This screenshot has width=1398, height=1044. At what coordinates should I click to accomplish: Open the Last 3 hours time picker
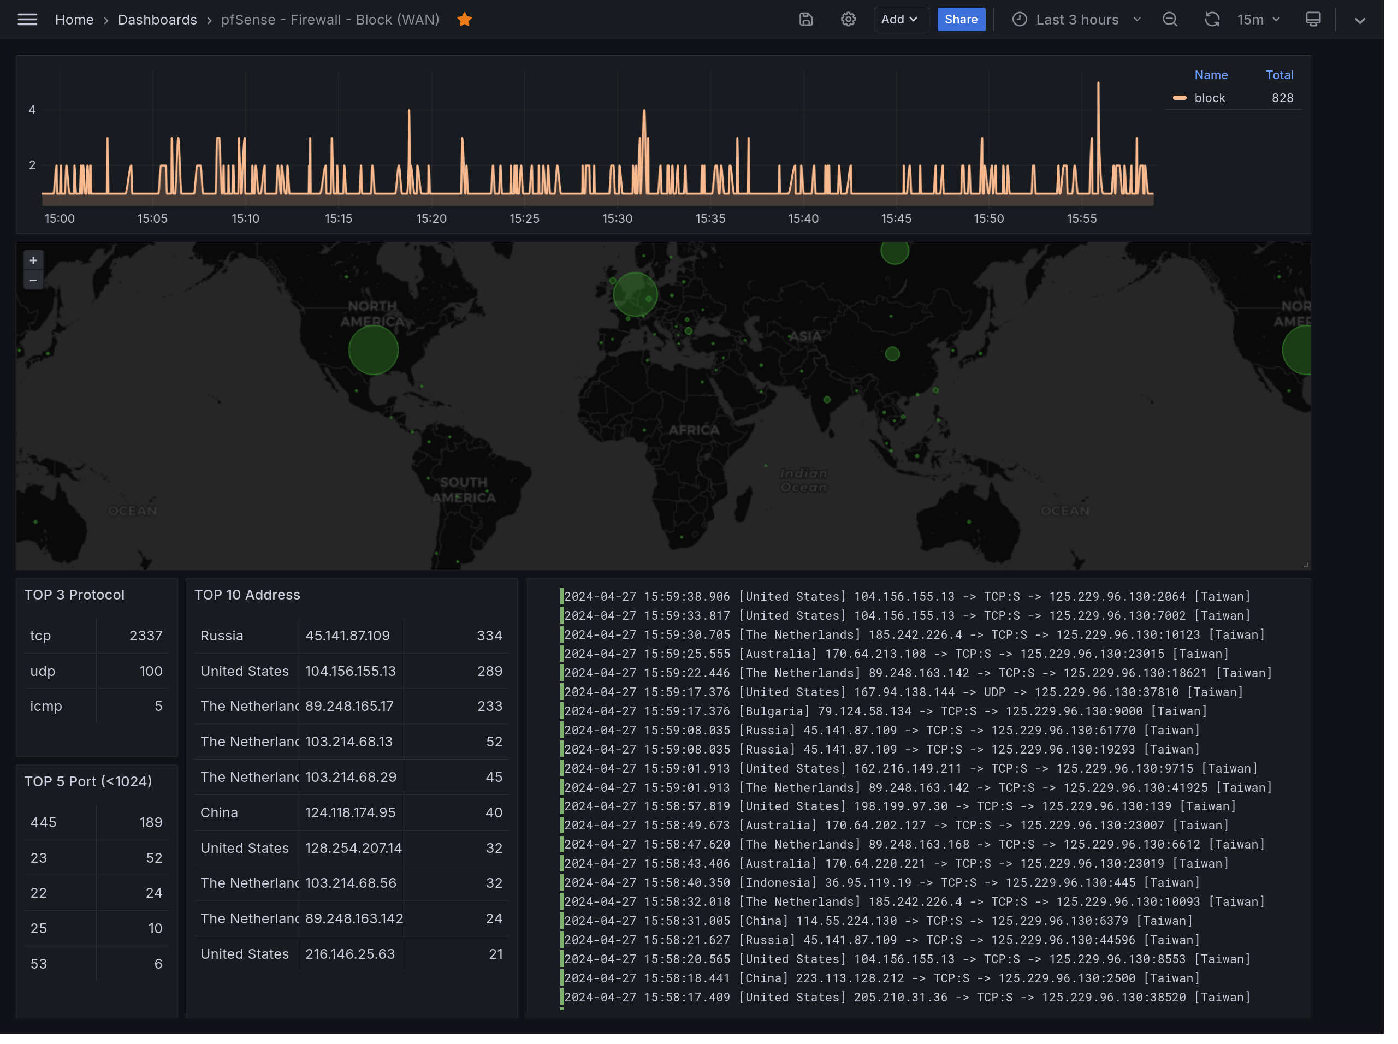(x=1077, y=20)
